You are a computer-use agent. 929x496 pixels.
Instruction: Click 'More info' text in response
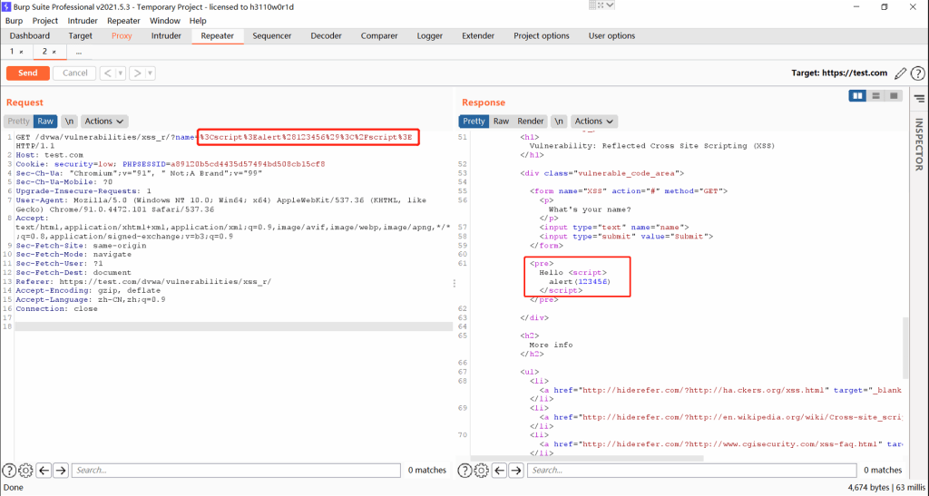pyautogui.click(x=551, y=345)
